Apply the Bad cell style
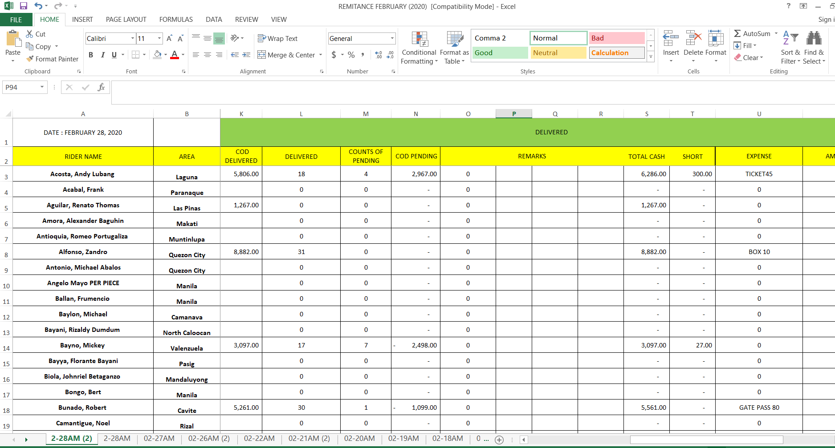835x448 pixels. pyautogui.click(x=617, y=38)
